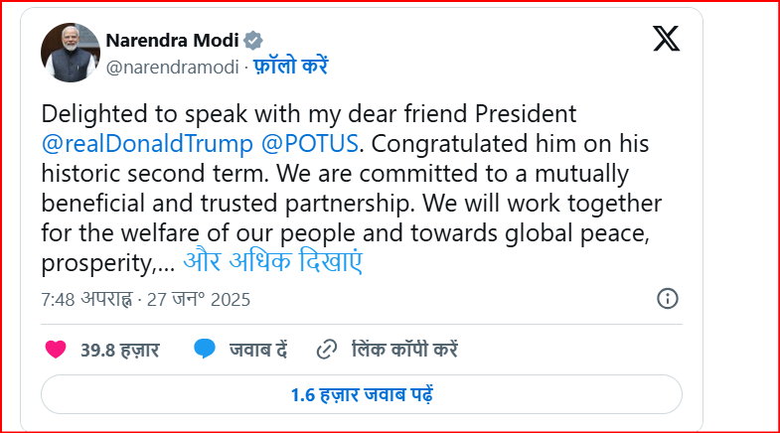Open the 1.6 हज़ार जवाब पढ़ें button
This screenshot has height=433, width=780.
(361, 393)
